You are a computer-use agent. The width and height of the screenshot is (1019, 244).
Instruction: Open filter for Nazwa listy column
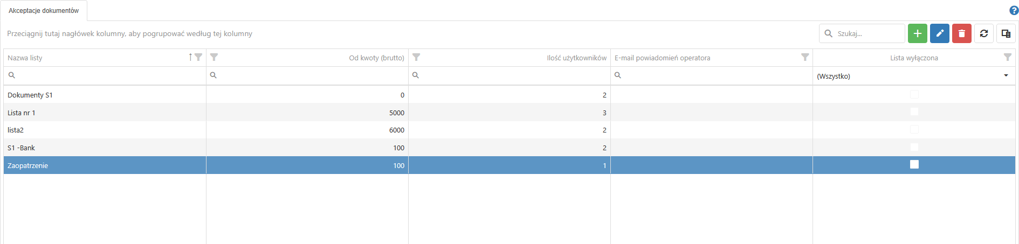point(198,57)
